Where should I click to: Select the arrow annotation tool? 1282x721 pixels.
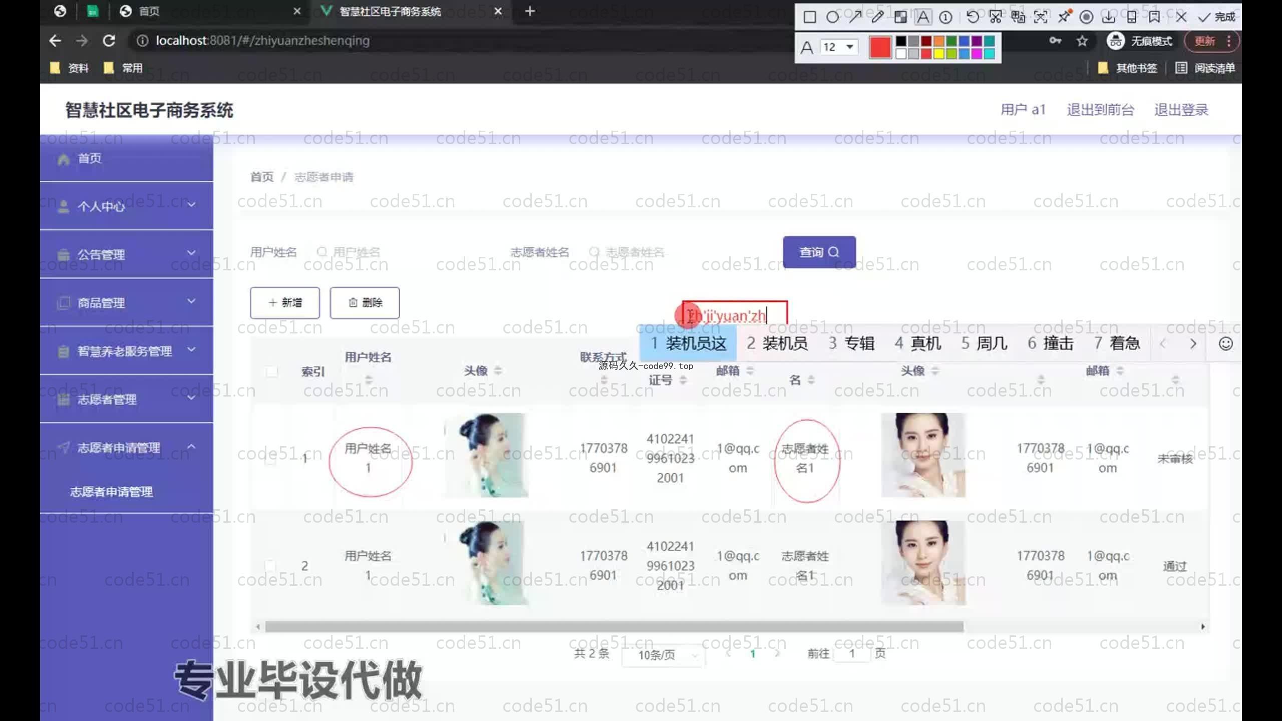[855, 18]
